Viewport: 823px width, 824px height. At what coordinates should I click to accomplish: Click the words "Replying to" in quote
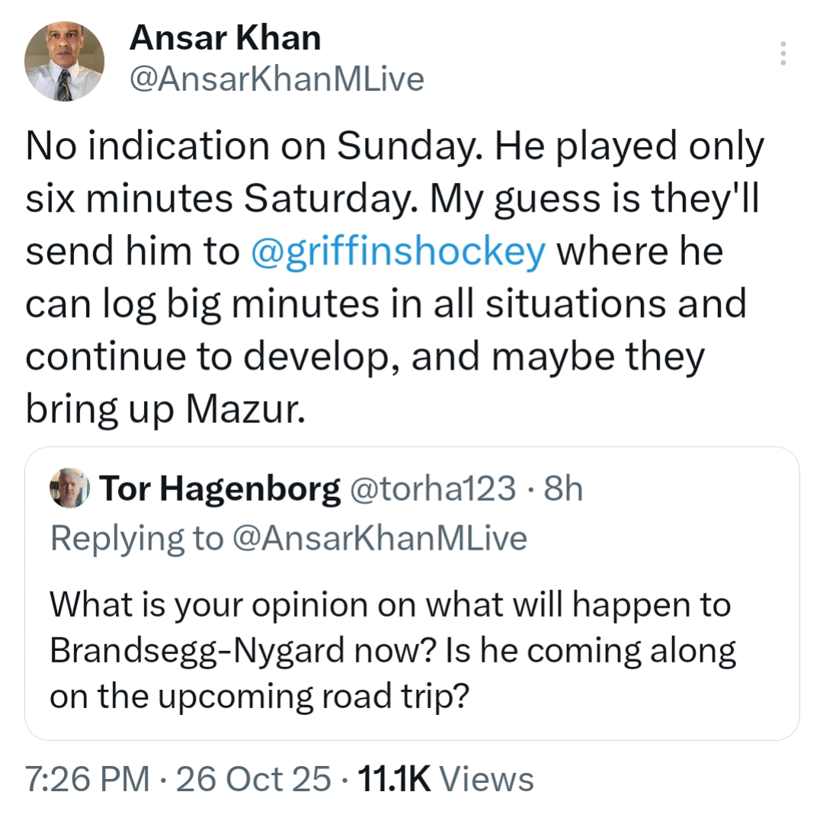coord(136,538)
